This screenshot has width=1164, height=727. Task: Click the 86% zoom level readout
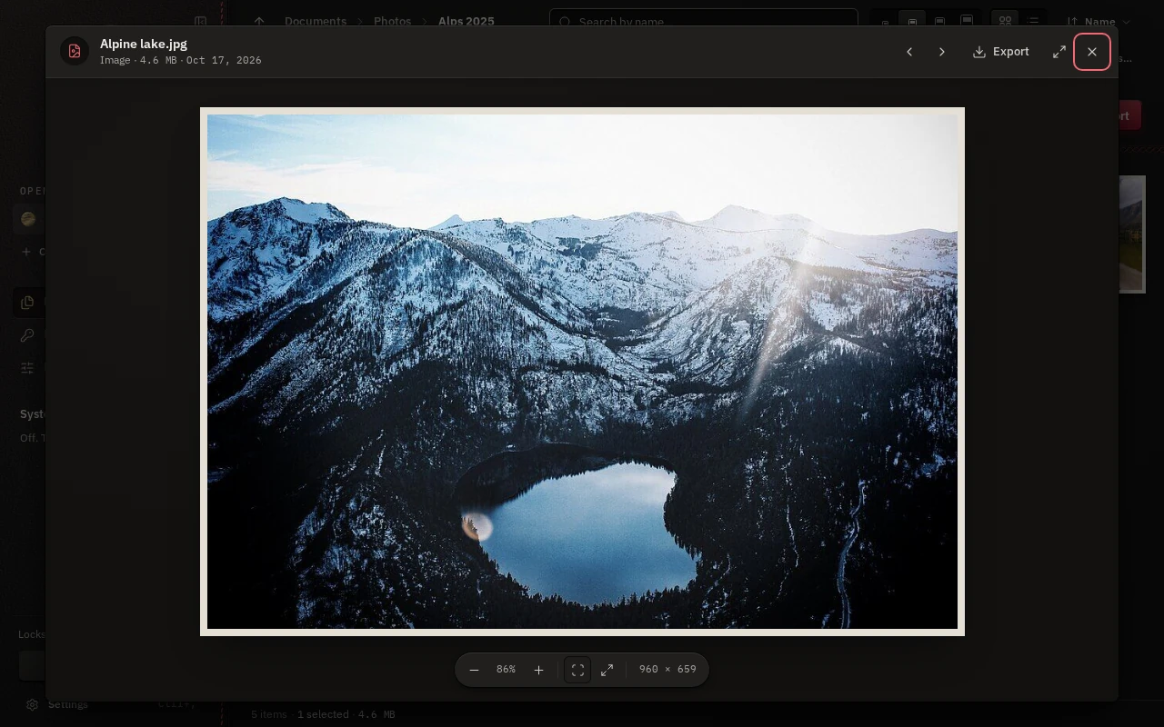pyautogui.click(x=507, y=670)
